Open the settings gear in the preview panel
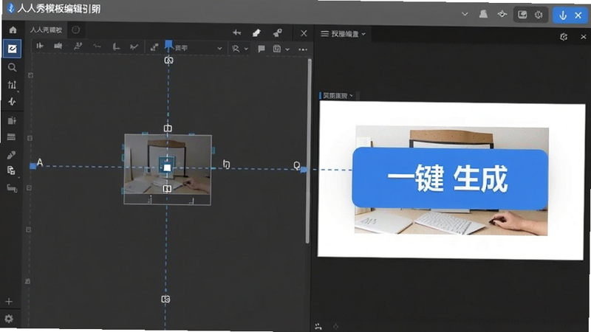This screenshot has height=332, width=591. pyautogui.click(x=564, y=36)
